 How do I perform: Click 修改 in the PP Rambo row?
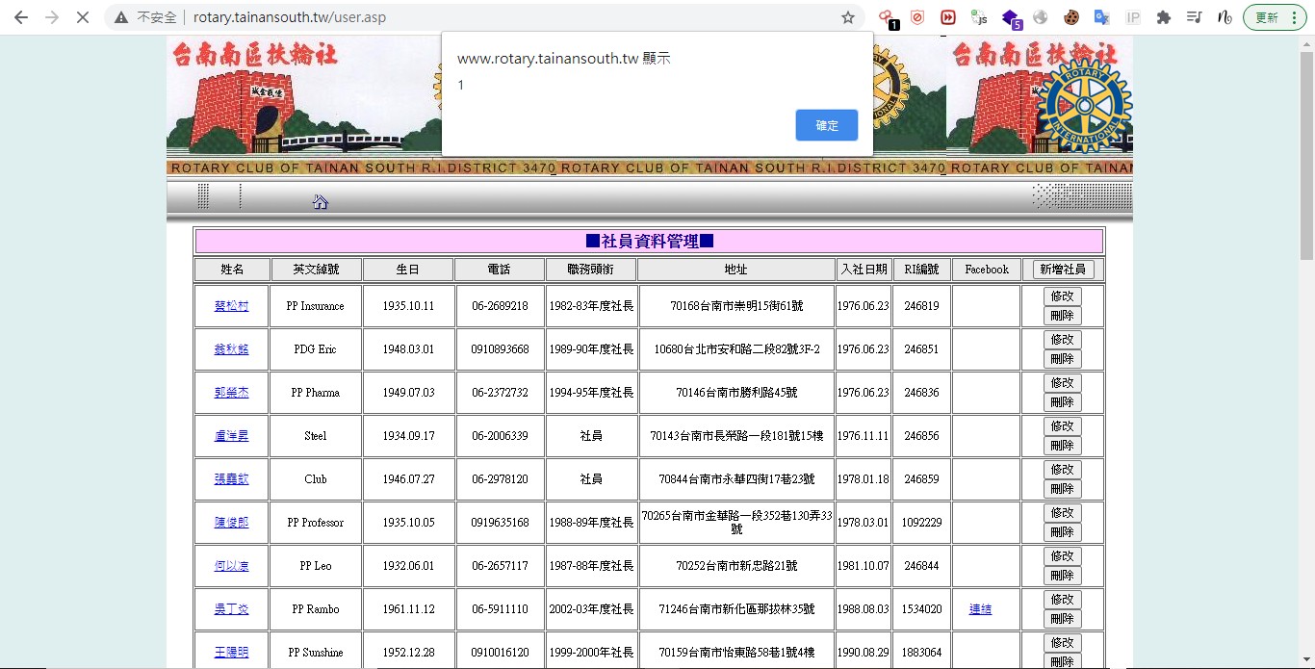(1063, 600)
